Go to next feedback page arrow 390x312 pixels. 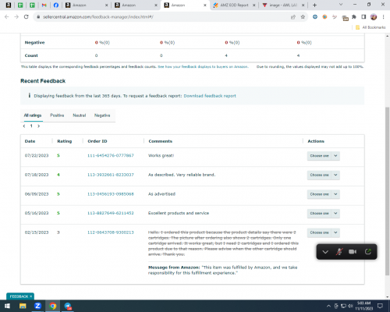click(x=39, y=126)
